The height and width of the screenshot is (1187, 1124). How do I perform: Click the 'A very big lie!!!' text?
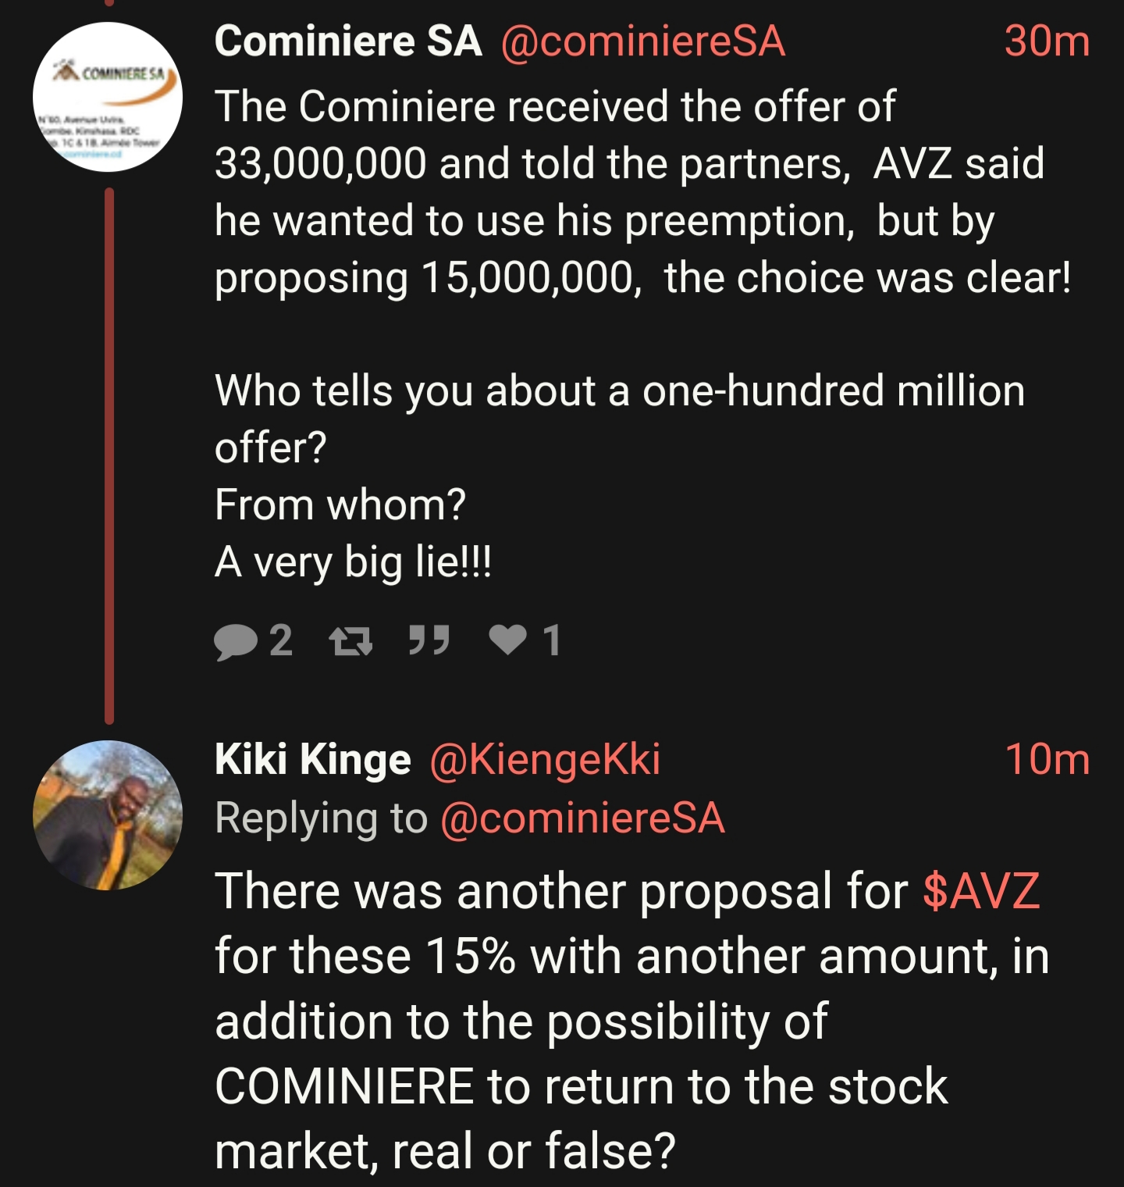353,561
